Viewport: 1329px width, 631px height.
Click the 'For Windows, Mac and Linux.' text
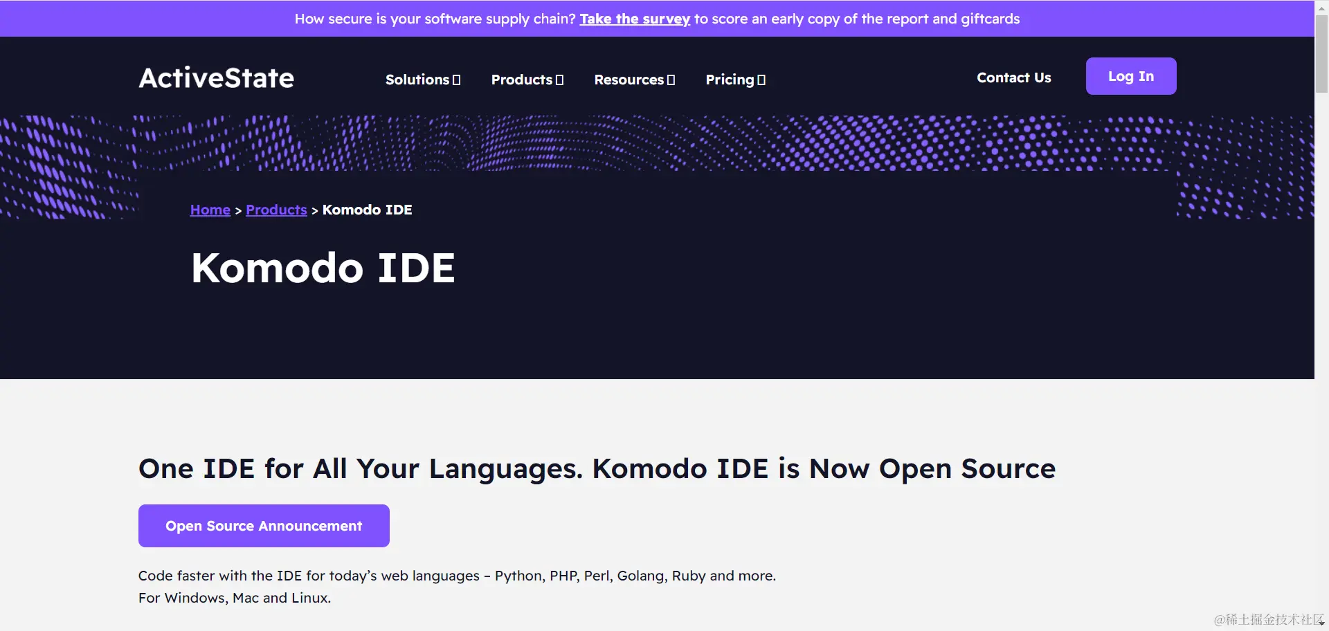point(235,598)
